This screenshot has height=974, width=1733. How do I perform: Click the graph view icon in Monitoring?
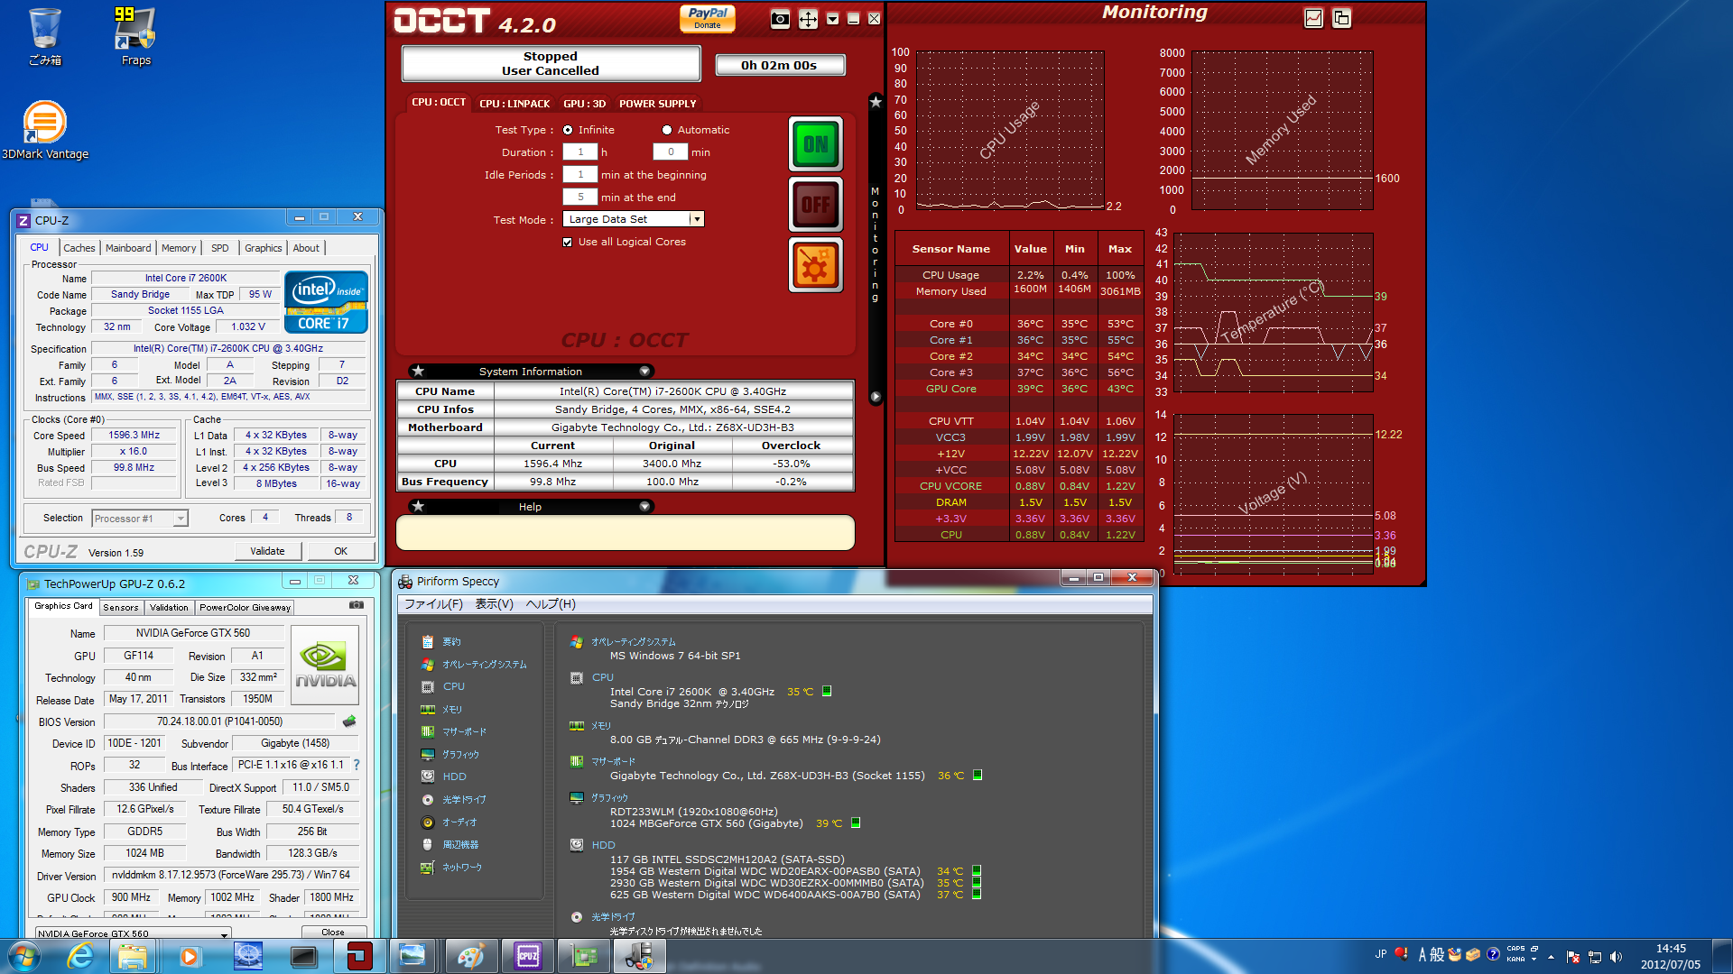[1313, 18]
